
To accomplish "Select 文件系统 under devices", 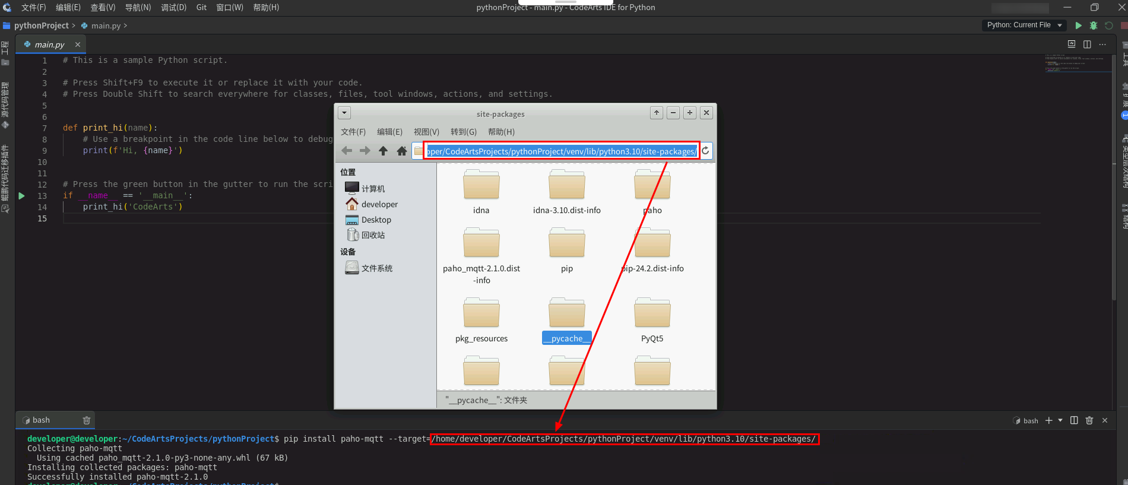I will [x=376, y=268].
